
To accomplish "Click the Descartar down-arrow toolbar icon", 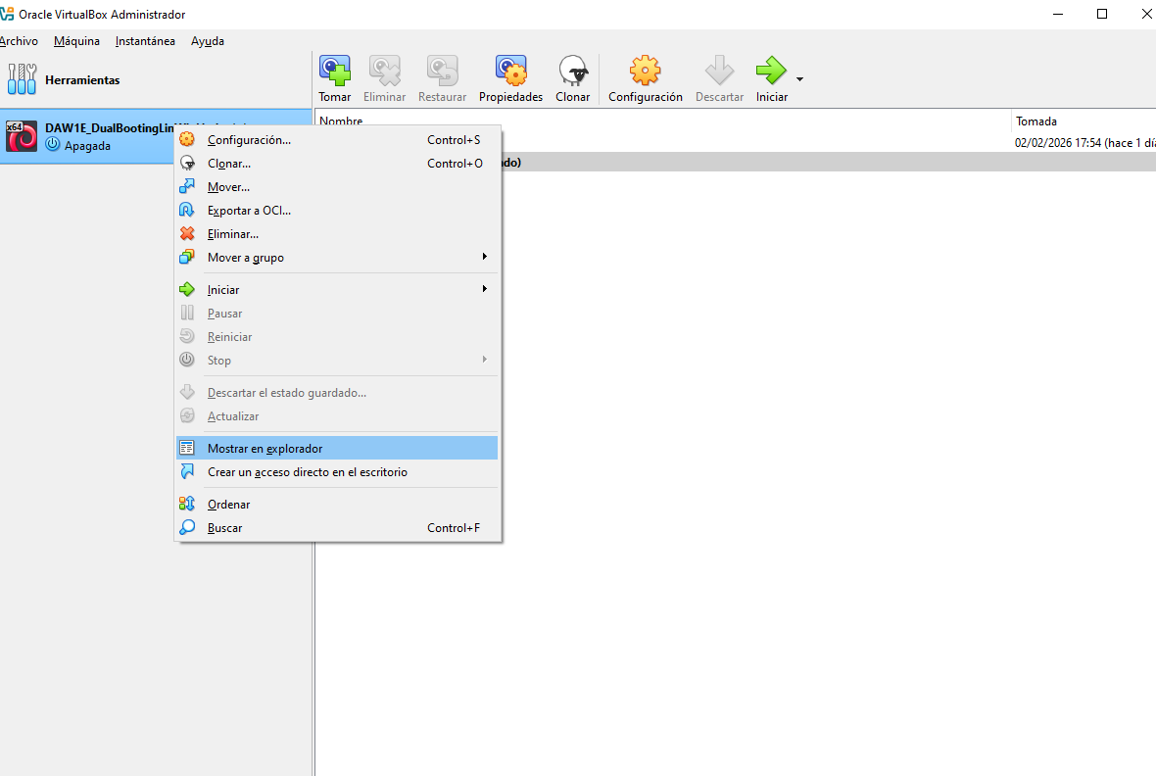I will pos(719,71).
